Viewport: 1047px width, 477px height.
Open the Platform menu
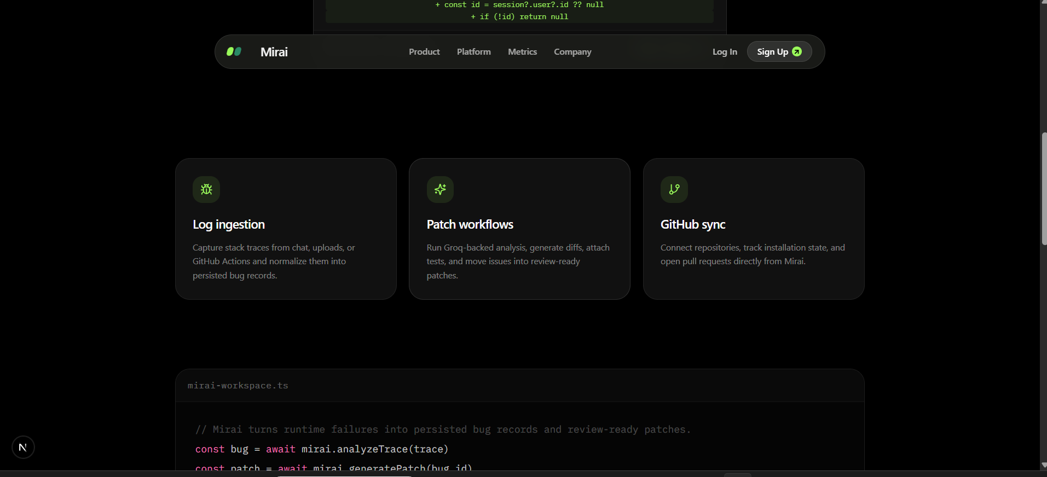point(474,51)
